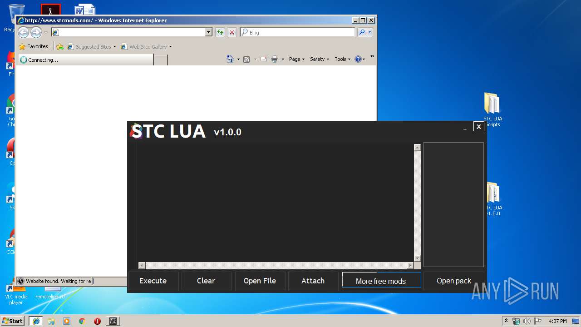This screenshot has width=581, height=327.
Task: Click the Feeds RSS icon
Action: pos(246,59)
